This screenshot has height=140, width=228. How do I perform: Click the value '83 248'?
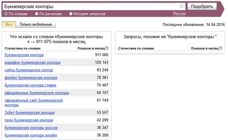[102, 70]
